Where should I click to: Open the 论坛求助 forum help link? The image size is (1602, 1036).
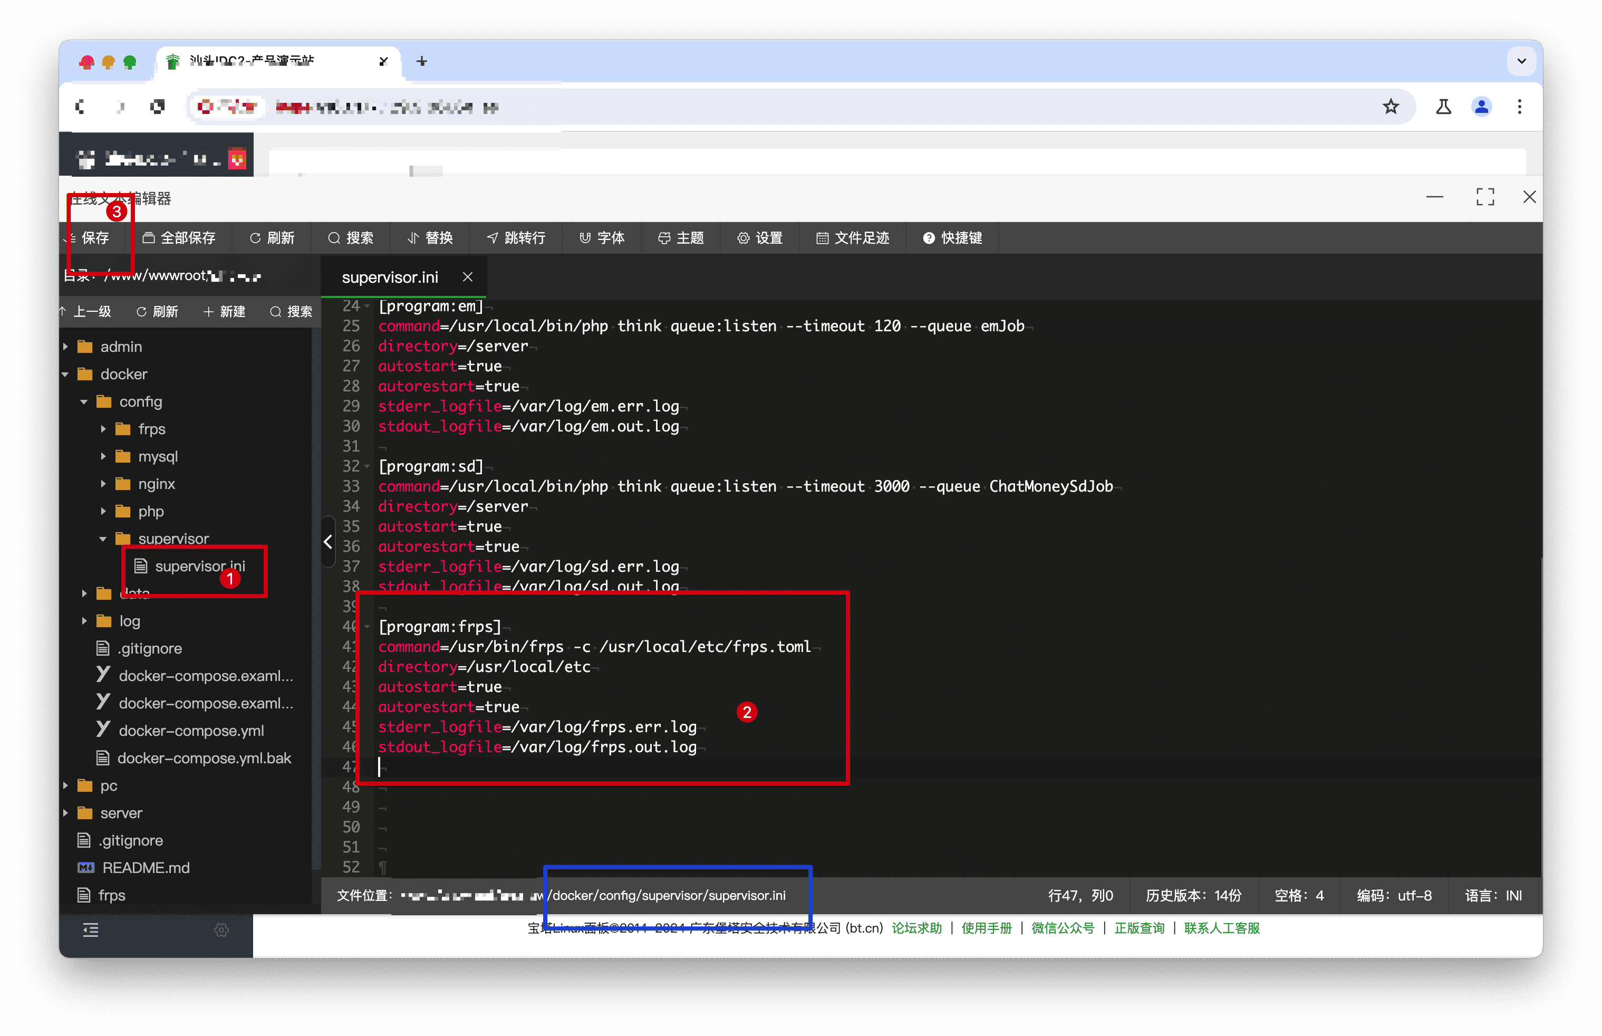tap(916, 928)
